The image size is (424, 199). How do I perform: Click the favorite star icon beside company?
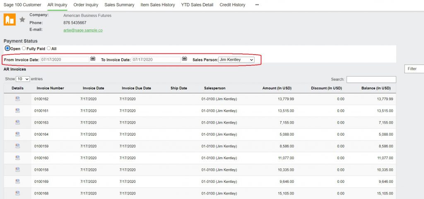(x=22, y=19)
